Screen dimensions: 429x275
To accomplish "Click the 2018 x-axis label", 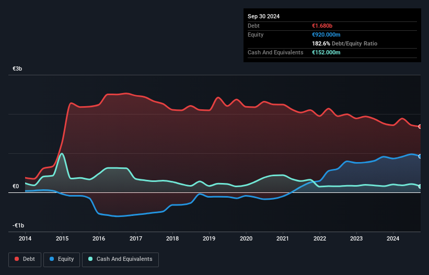I will (x=172, y=238).
